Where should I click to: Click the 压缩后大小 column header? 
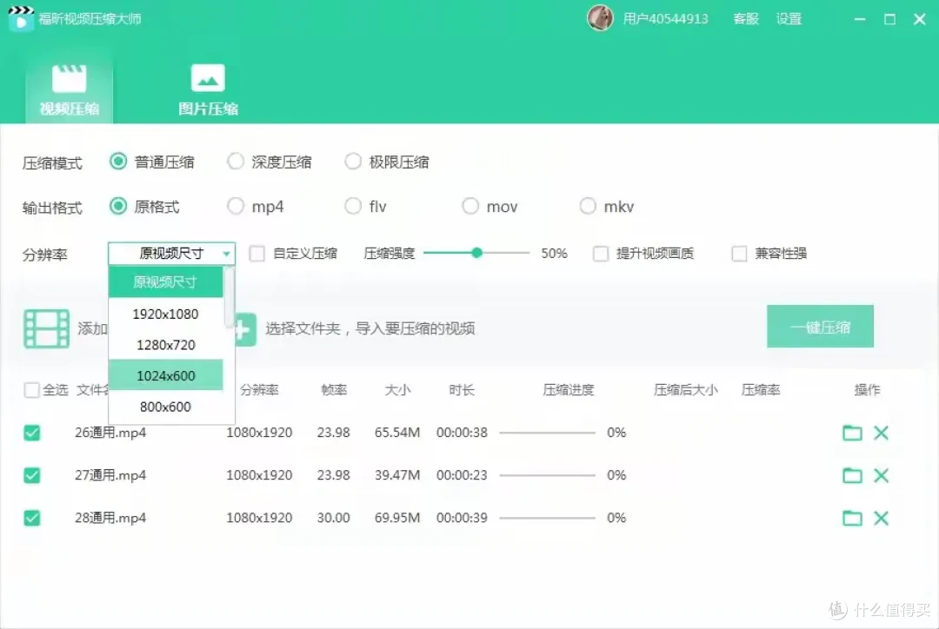point(686,390)
